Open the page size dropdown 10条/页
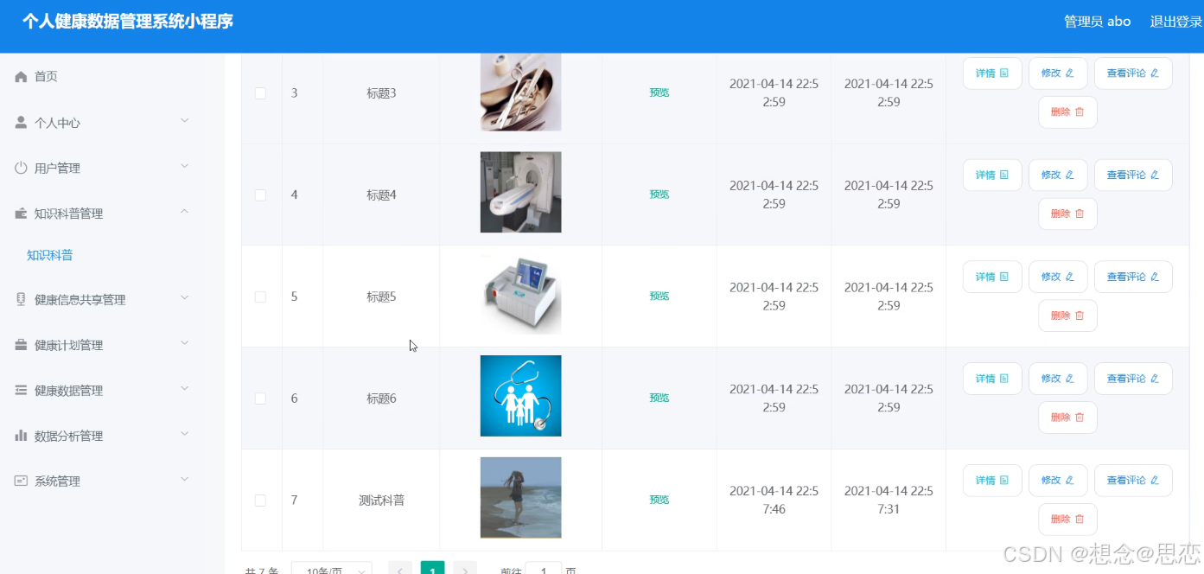 click(x=332, y=569)
